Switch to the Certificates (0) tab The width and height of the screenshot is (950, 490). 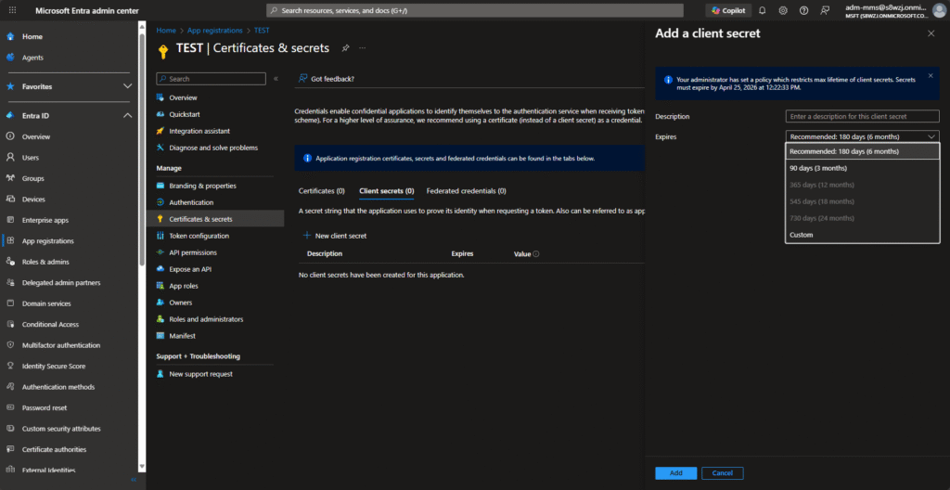click(321, 190)
